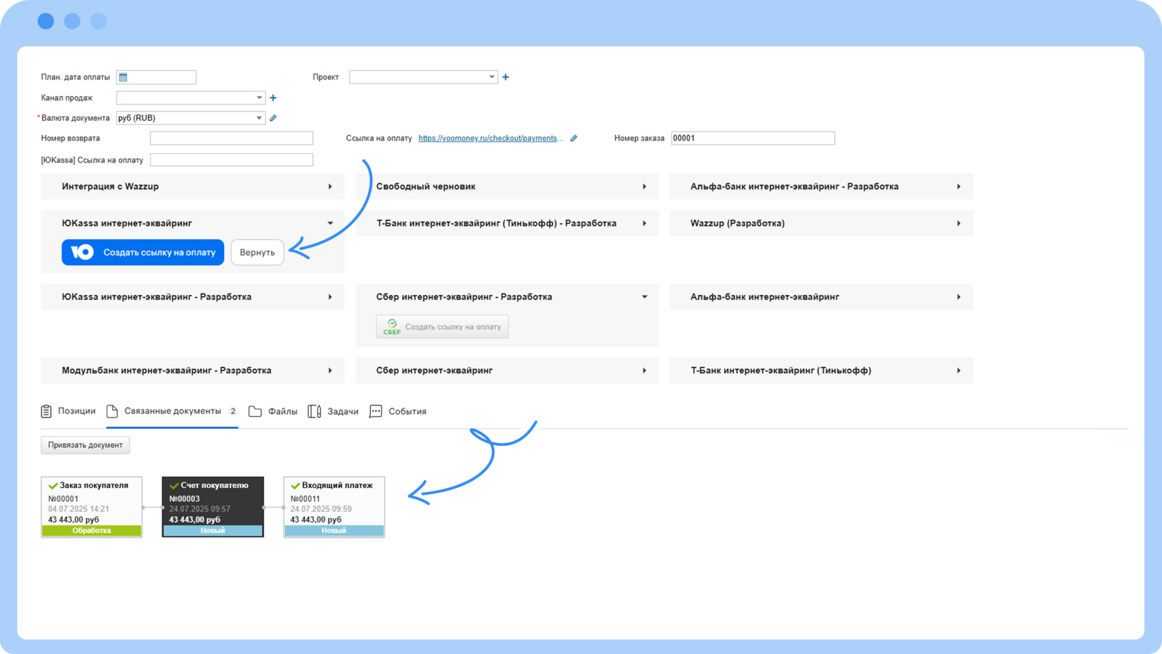This screenshot has height=654, width=1162.
Task: Add a new project with plus icon
Action: 506,77
